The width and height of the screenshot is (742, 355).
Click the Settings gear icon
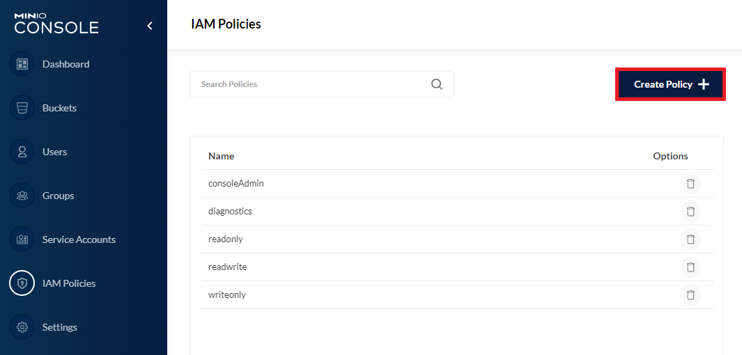tap(22, 327)
